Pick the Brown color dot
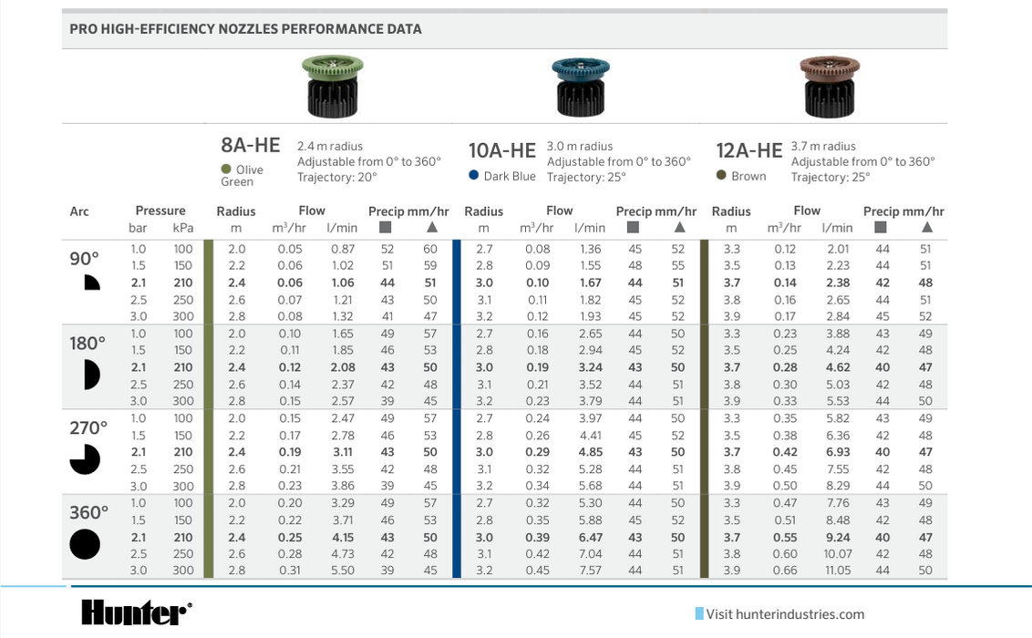 click(x=721, y=175)
